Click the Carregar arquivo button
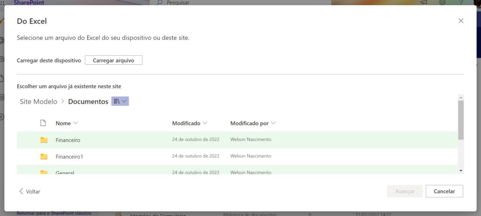The height and width of the screenshot is (216, 481). (x=113, y=61)
